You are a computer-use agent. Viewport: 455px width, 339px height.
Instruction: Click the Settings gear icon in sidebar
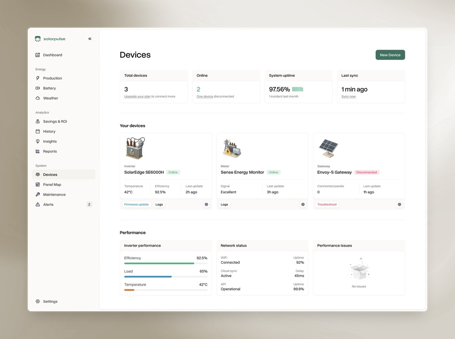click(x=38, y=302)
